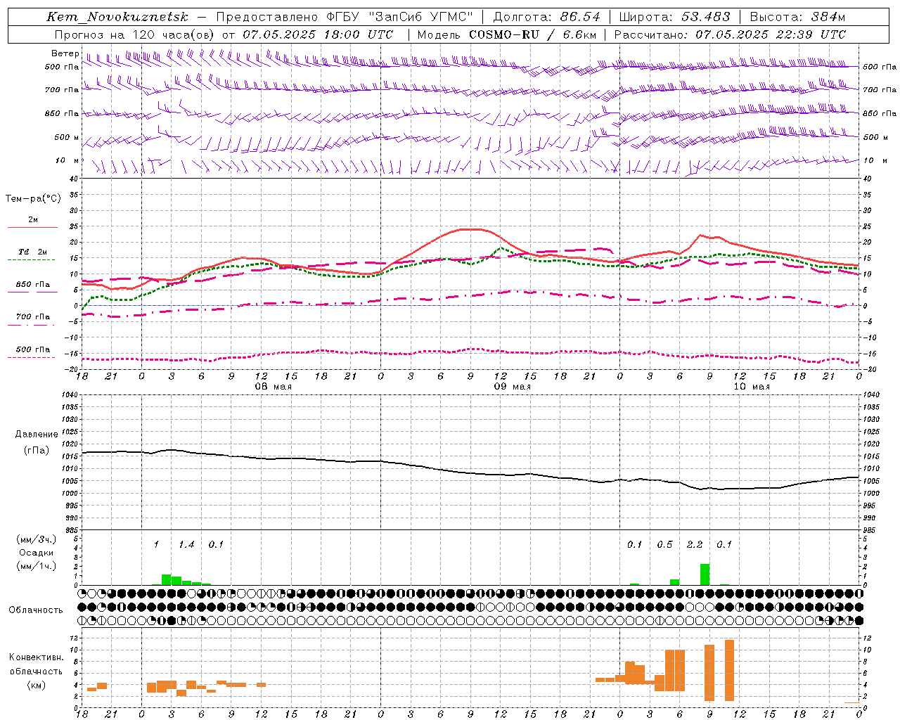900x720 pixels.
Task: Select forecast start 07.05.2025 18:00 UTC
Action: pyautogui.click(x=318, y=34)
